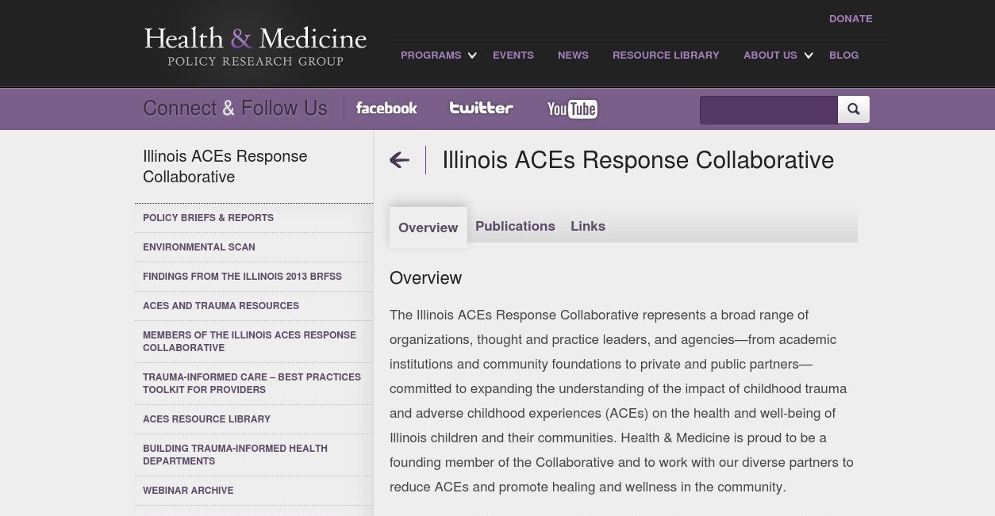
Task: Open the WEBINAR ARCHIVE sidebar entry
Action: pos(188,491)
